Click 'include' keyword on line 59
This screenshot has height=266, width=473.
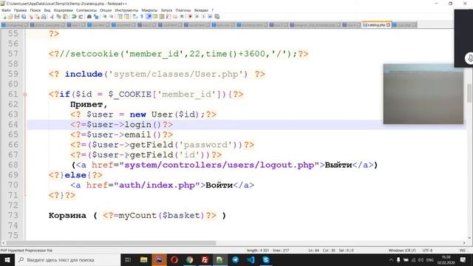tap(84, 74)
